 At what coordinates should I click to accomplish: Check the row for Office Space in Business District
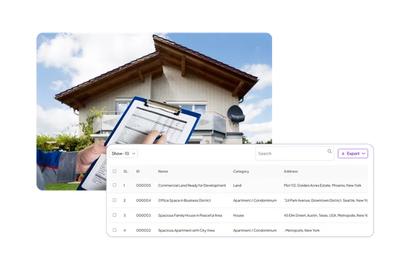click(115, 200)
